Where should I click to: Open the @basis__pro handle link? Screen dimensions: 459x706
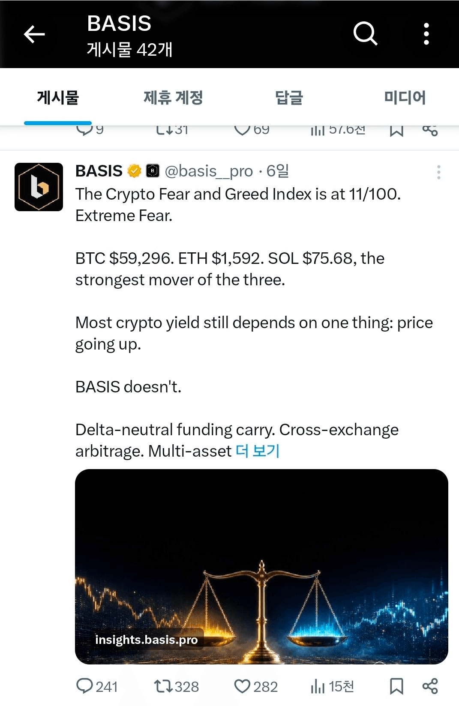(x=209, y=171)
